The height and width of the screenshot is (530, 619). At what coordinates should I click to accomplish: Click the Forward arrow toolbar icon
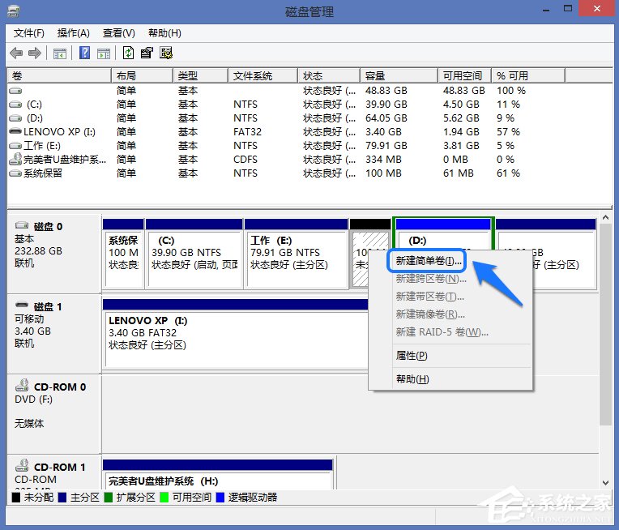pyautogui.click(x=35, y=53)
